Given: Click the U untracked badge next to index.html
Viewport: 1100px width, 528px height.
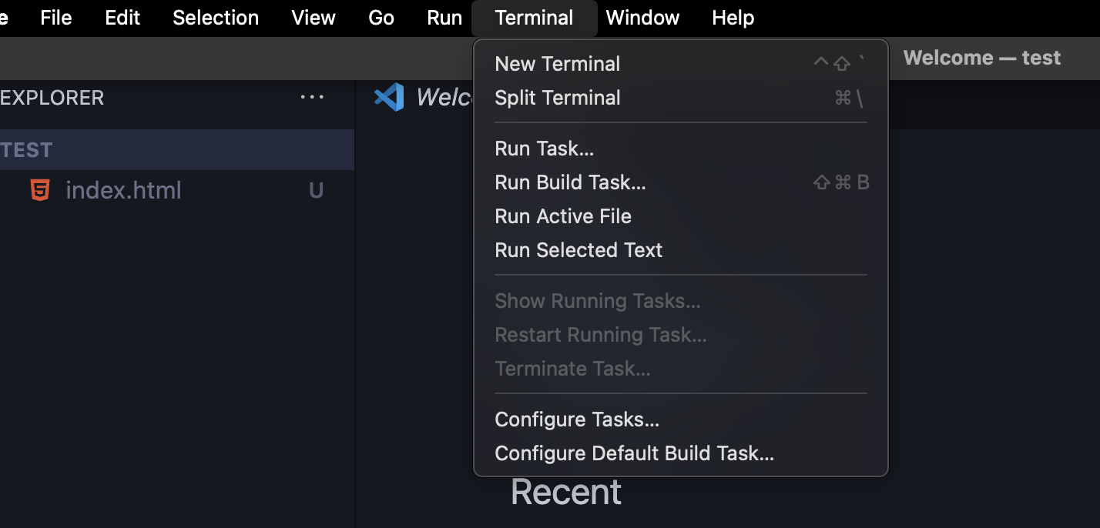Looking at the screenshot, I should tap(316, 190).
